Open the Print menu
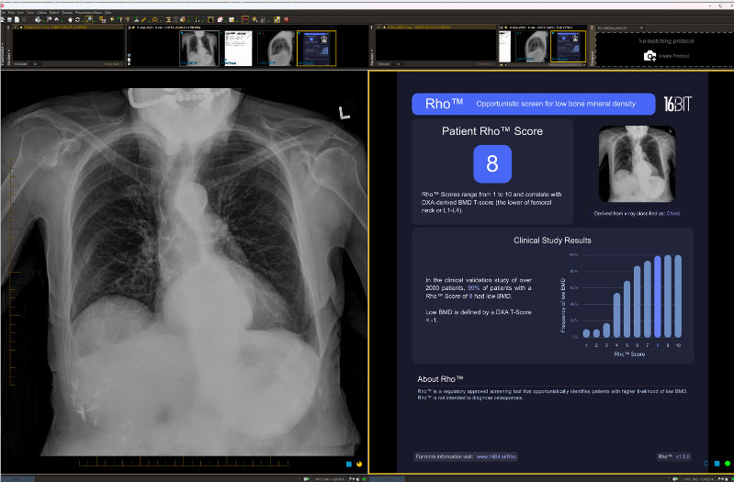This screenshot has height=482, width=734. (12, 13)
